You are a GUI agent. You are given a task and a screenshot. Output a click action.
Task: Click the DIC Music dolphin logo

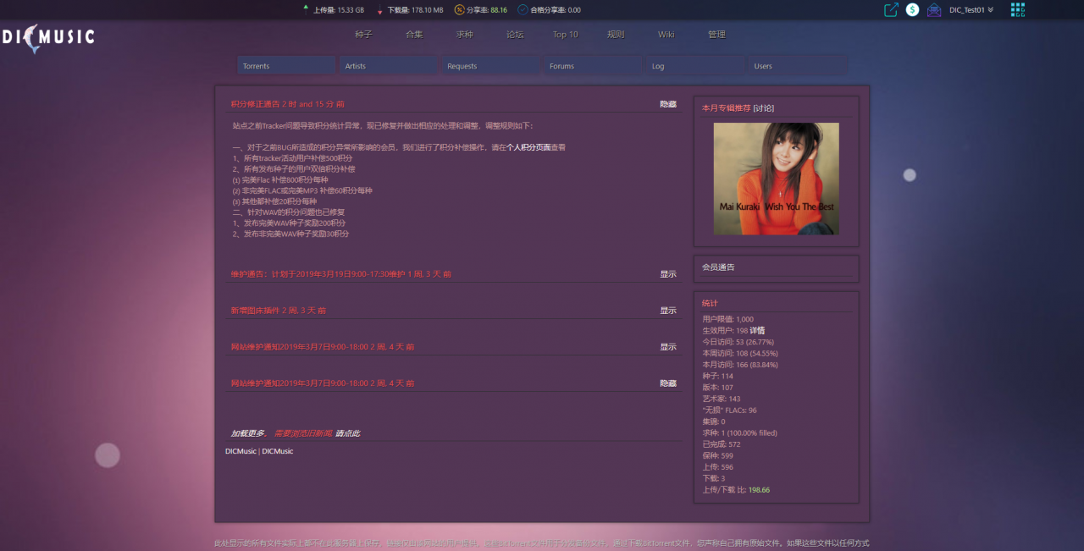pyautogui.click(x=47, y=37)
